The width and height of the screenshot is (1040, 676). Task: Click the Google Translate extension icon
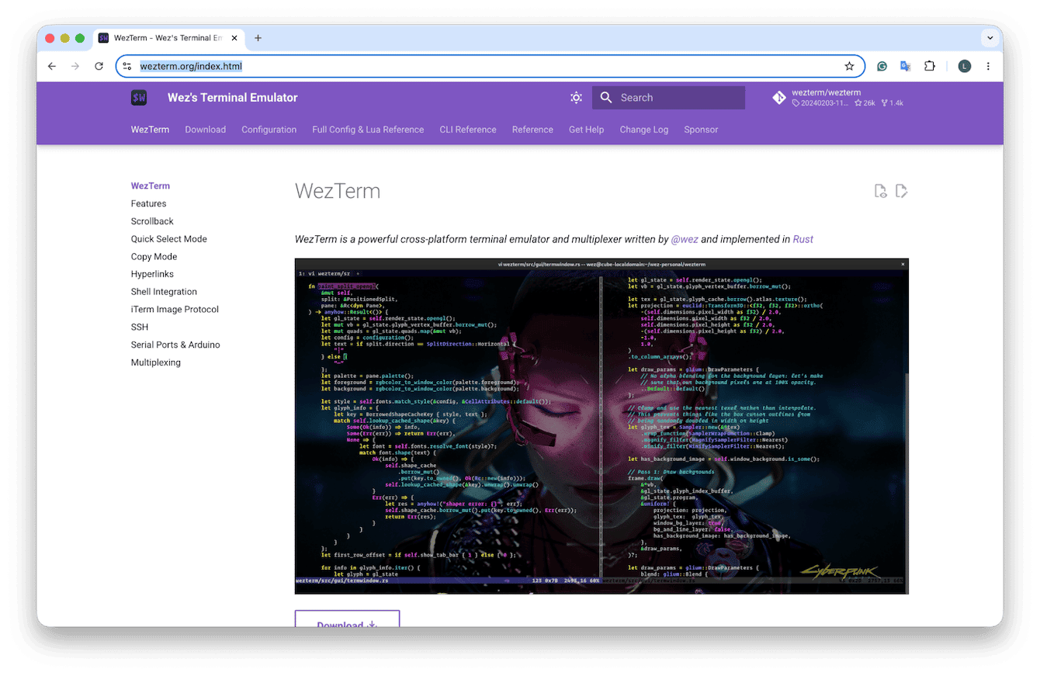(x=905, y=67)
